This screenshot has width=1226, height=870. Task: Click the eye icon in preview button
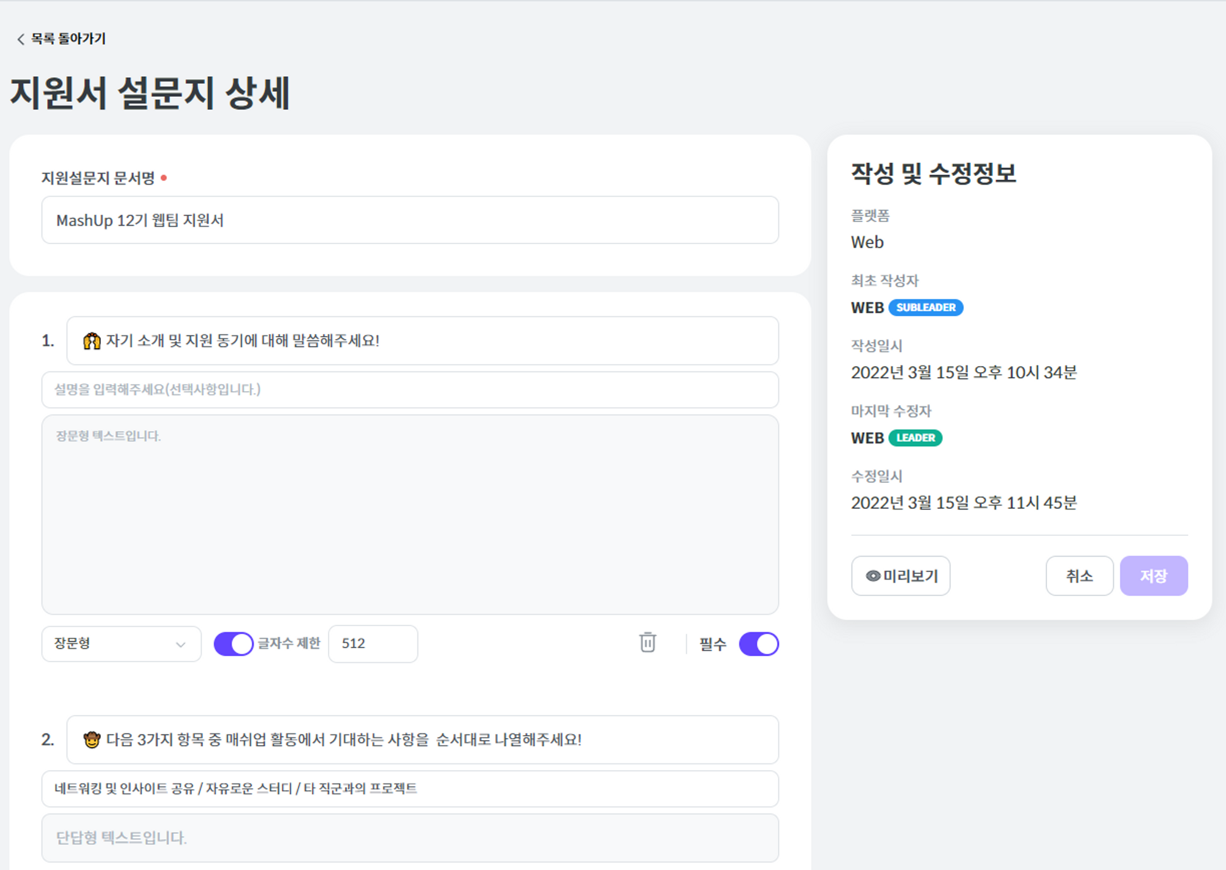click(x=872, y=576)
